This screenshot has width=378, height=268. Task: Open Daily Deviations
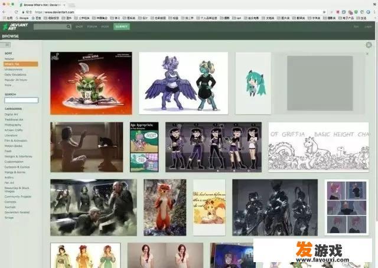tap(15, 75)
